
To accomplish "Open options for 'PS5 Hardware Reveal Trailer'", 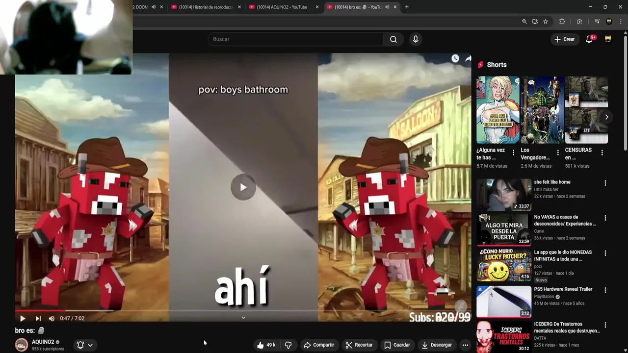I will [x=605, y=290].
